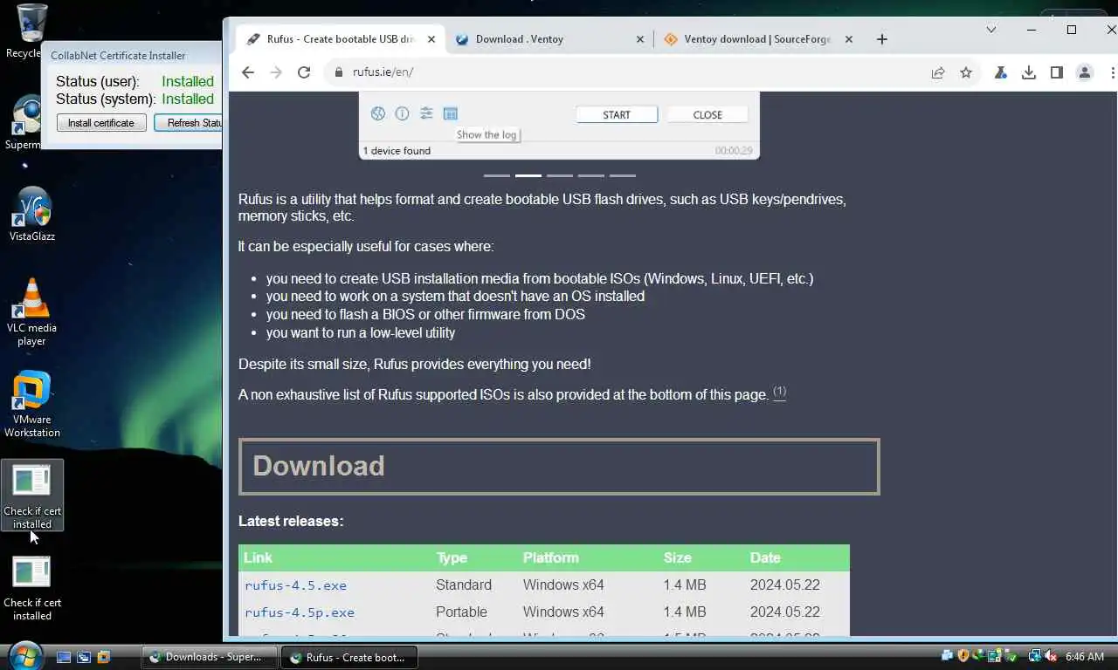Open the flask experiments icon in toolbar
Screen dimensions: 1118x670
point(1001,72)
